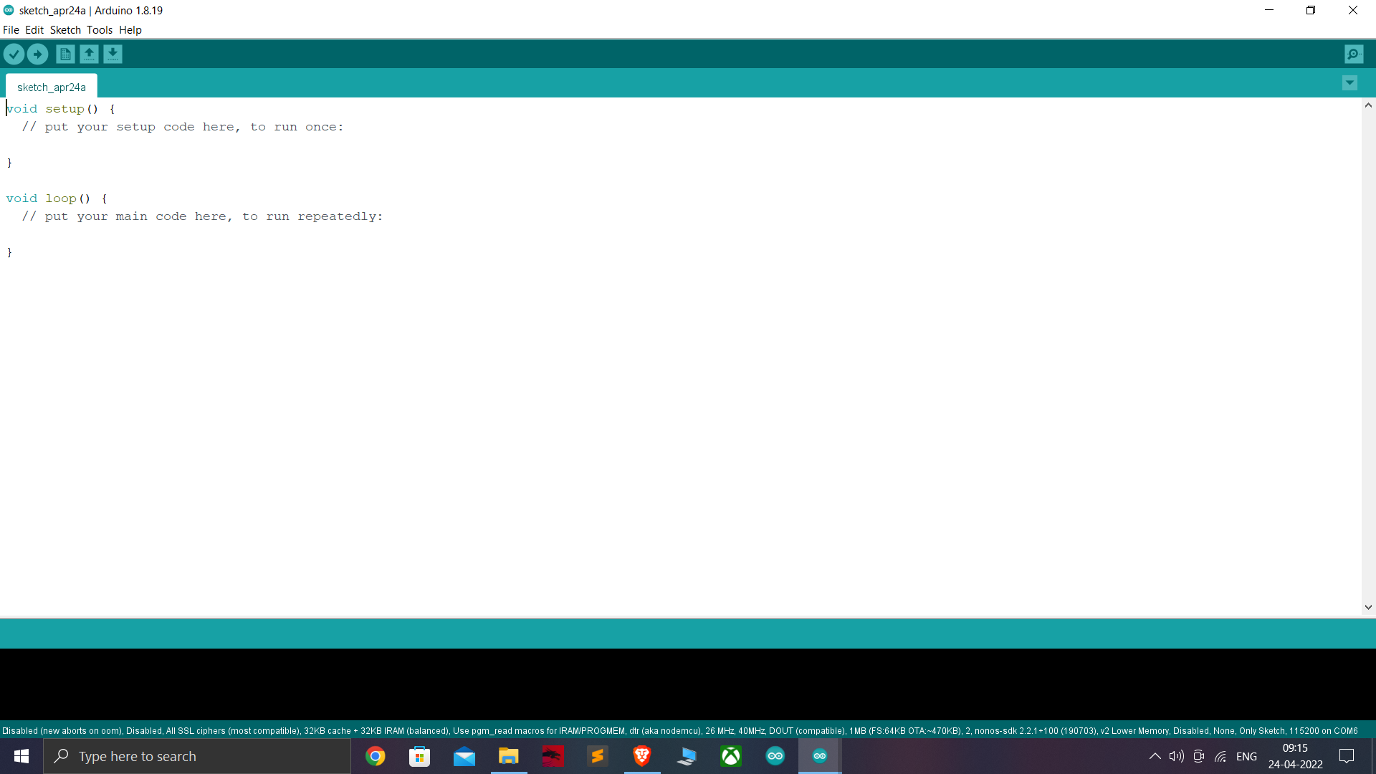Open the notification center icon
1376x774 pixels.
pos(1347,756)
